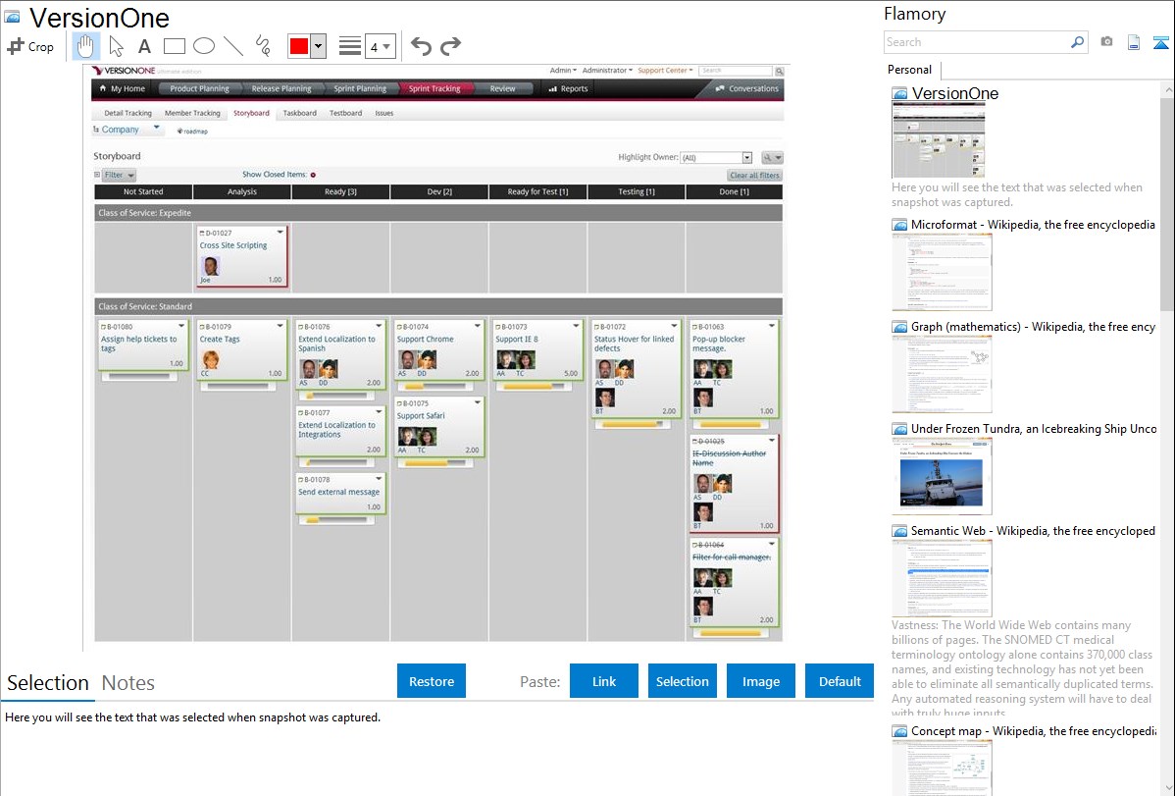Open the Taskboard tab
This screenshot has width=1175, height=796.
[300, 113]
